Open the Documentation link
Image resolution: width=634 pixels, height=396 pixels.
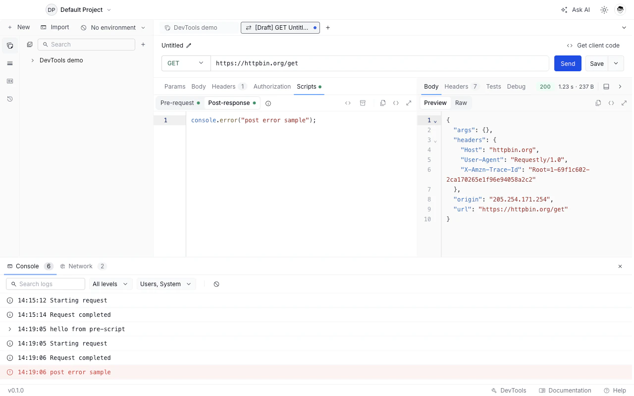click(565, 391)
